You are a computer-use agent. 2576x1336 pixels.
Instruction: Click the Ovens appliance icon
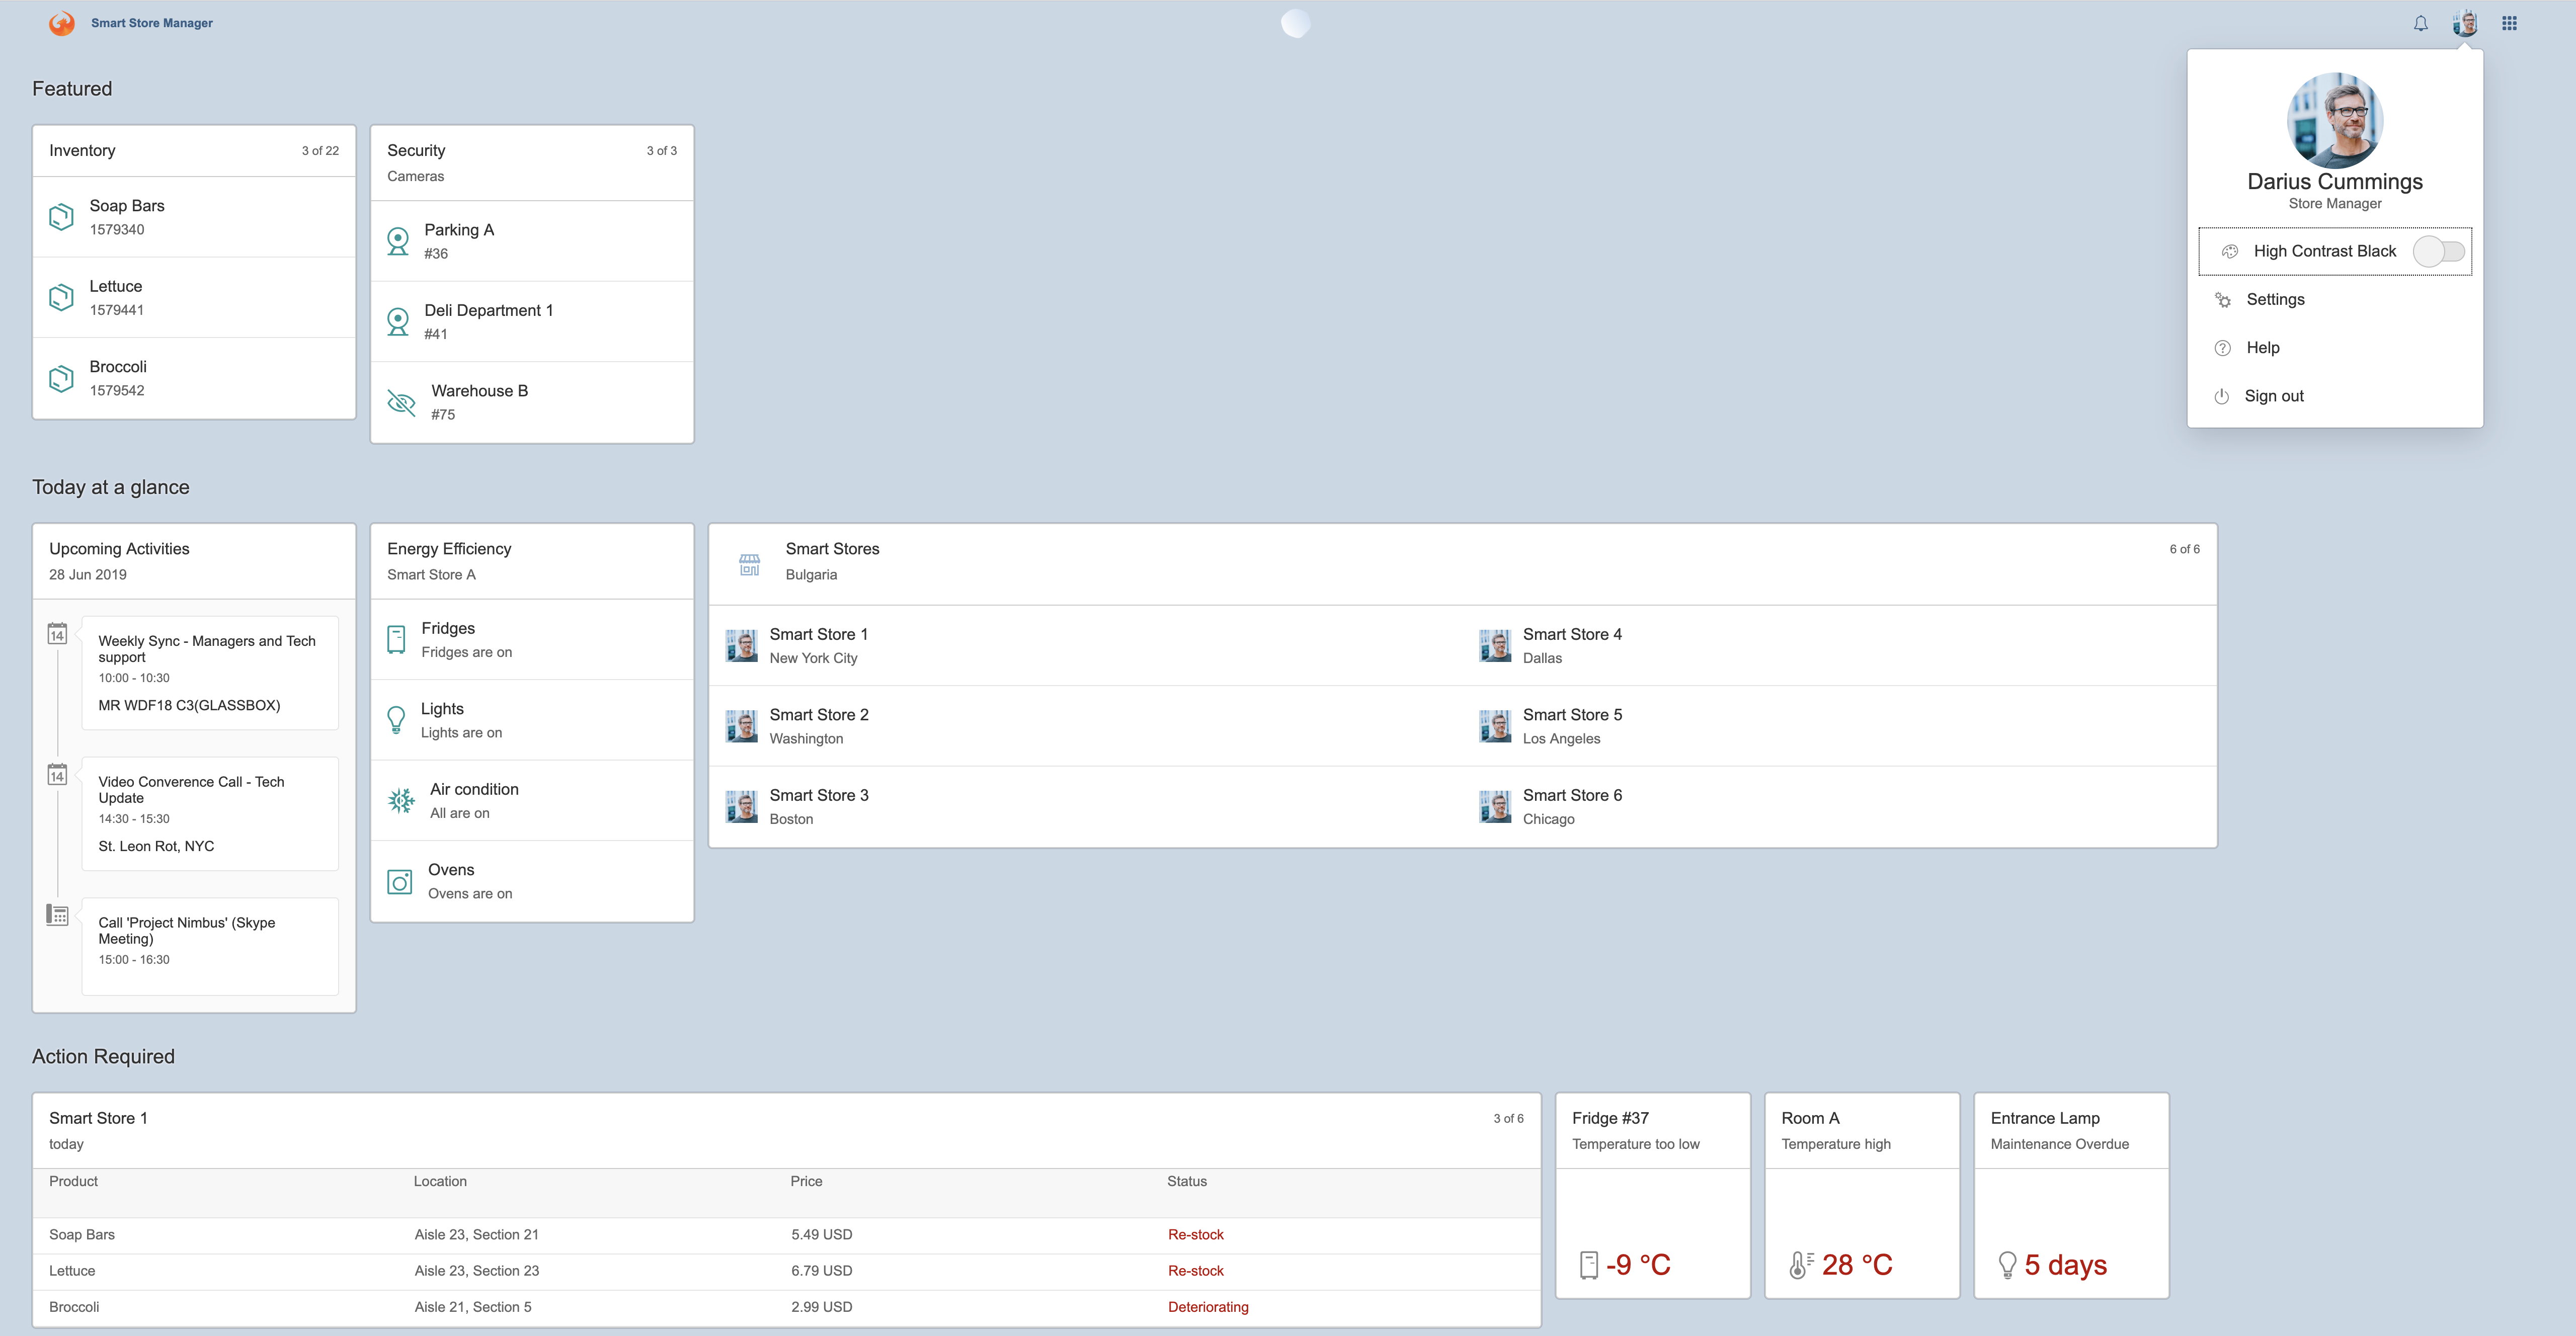[400, 881]
